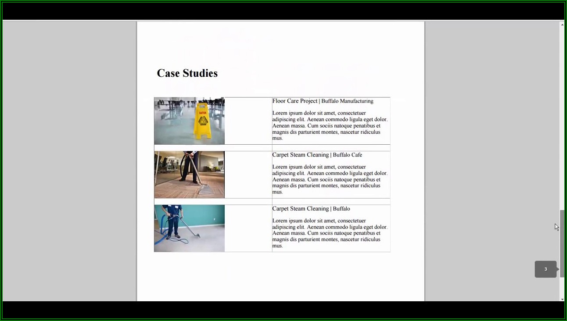Click the Lorem ipsum paragraph in the last row
The image size is (567, 321).
click(329, 233)
